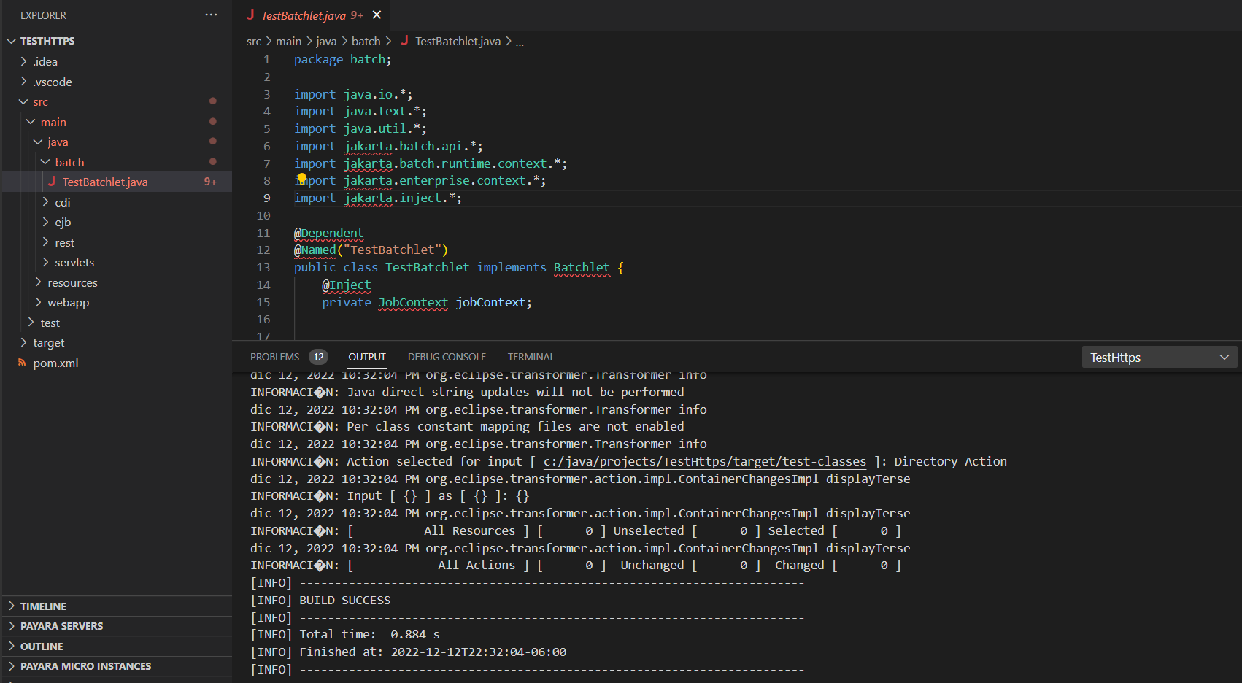Select the ejb folder in Explorer
Screen dimensions: 1242x683
[63, 222]
